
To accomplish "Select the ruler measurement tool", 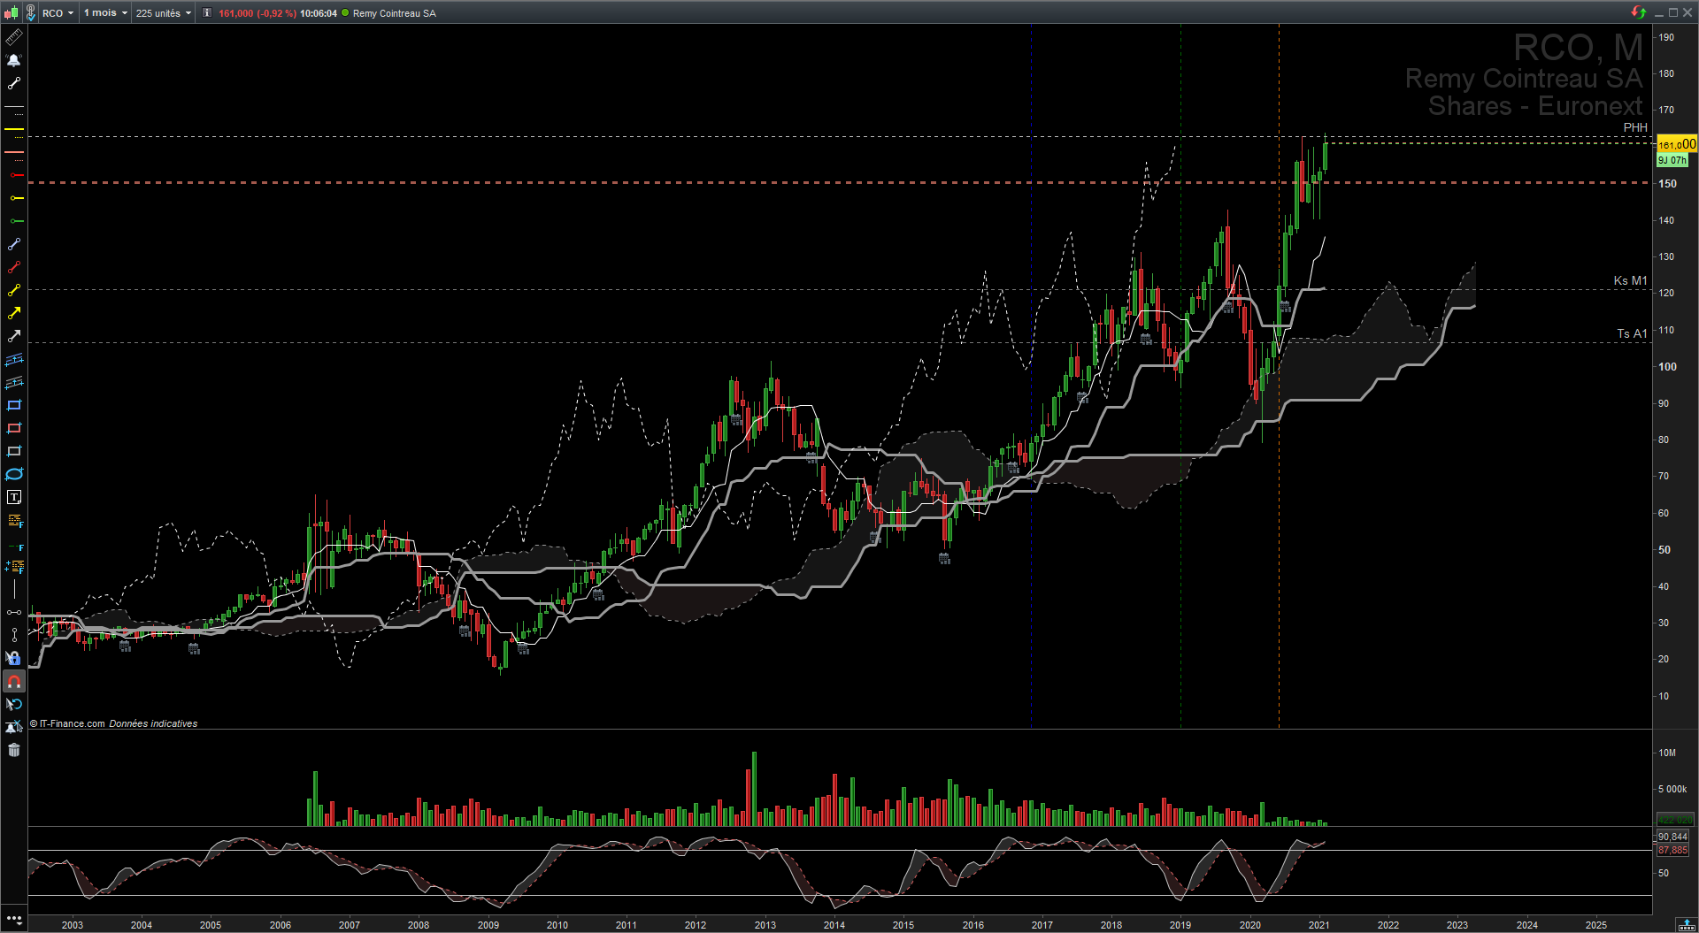I will pyautogui.click(x=14, y=37).
